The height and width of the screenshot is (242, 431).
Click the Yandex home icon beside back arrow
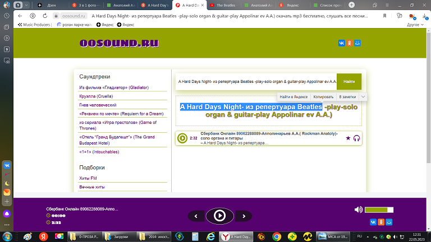point(33,16)
